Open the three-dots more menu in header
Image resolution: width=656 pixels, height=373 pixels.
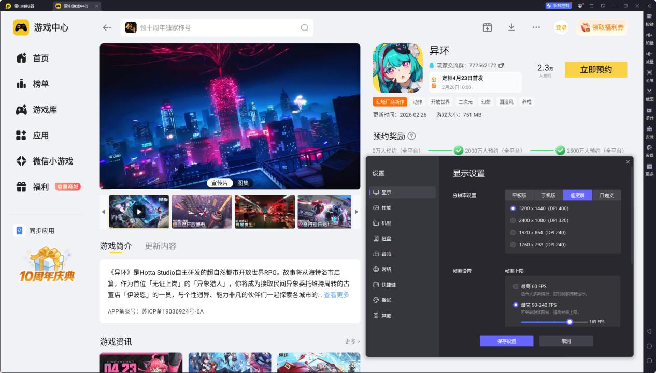click(x=536, y=27)
